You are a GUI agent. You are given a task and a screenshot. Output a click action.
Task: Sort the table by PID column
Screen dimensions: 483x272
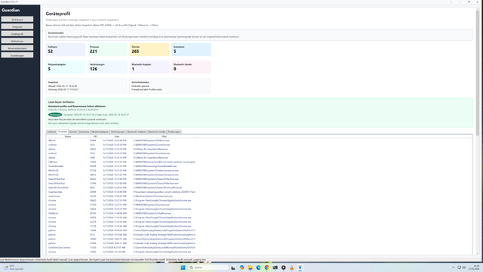click(x=95, y=136)
